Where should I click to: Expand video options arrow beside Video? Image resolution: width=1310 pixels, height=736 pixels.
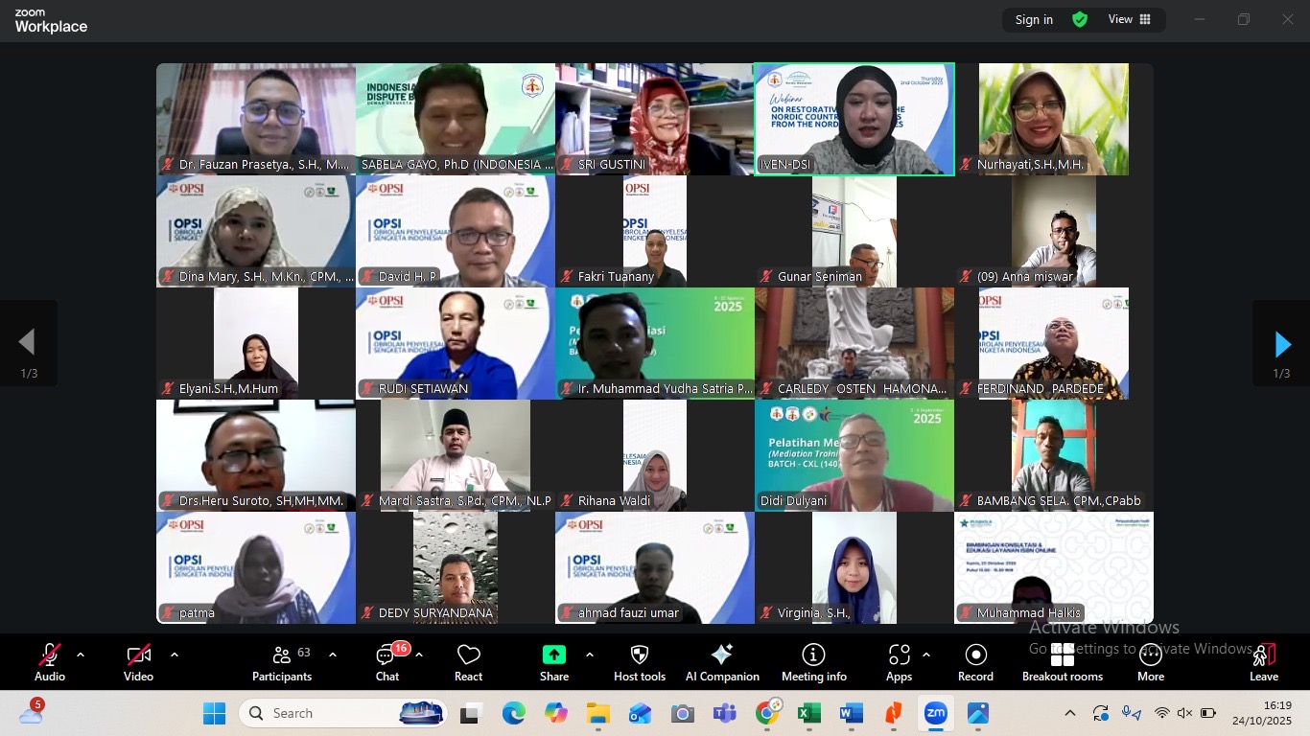[175, 655]
